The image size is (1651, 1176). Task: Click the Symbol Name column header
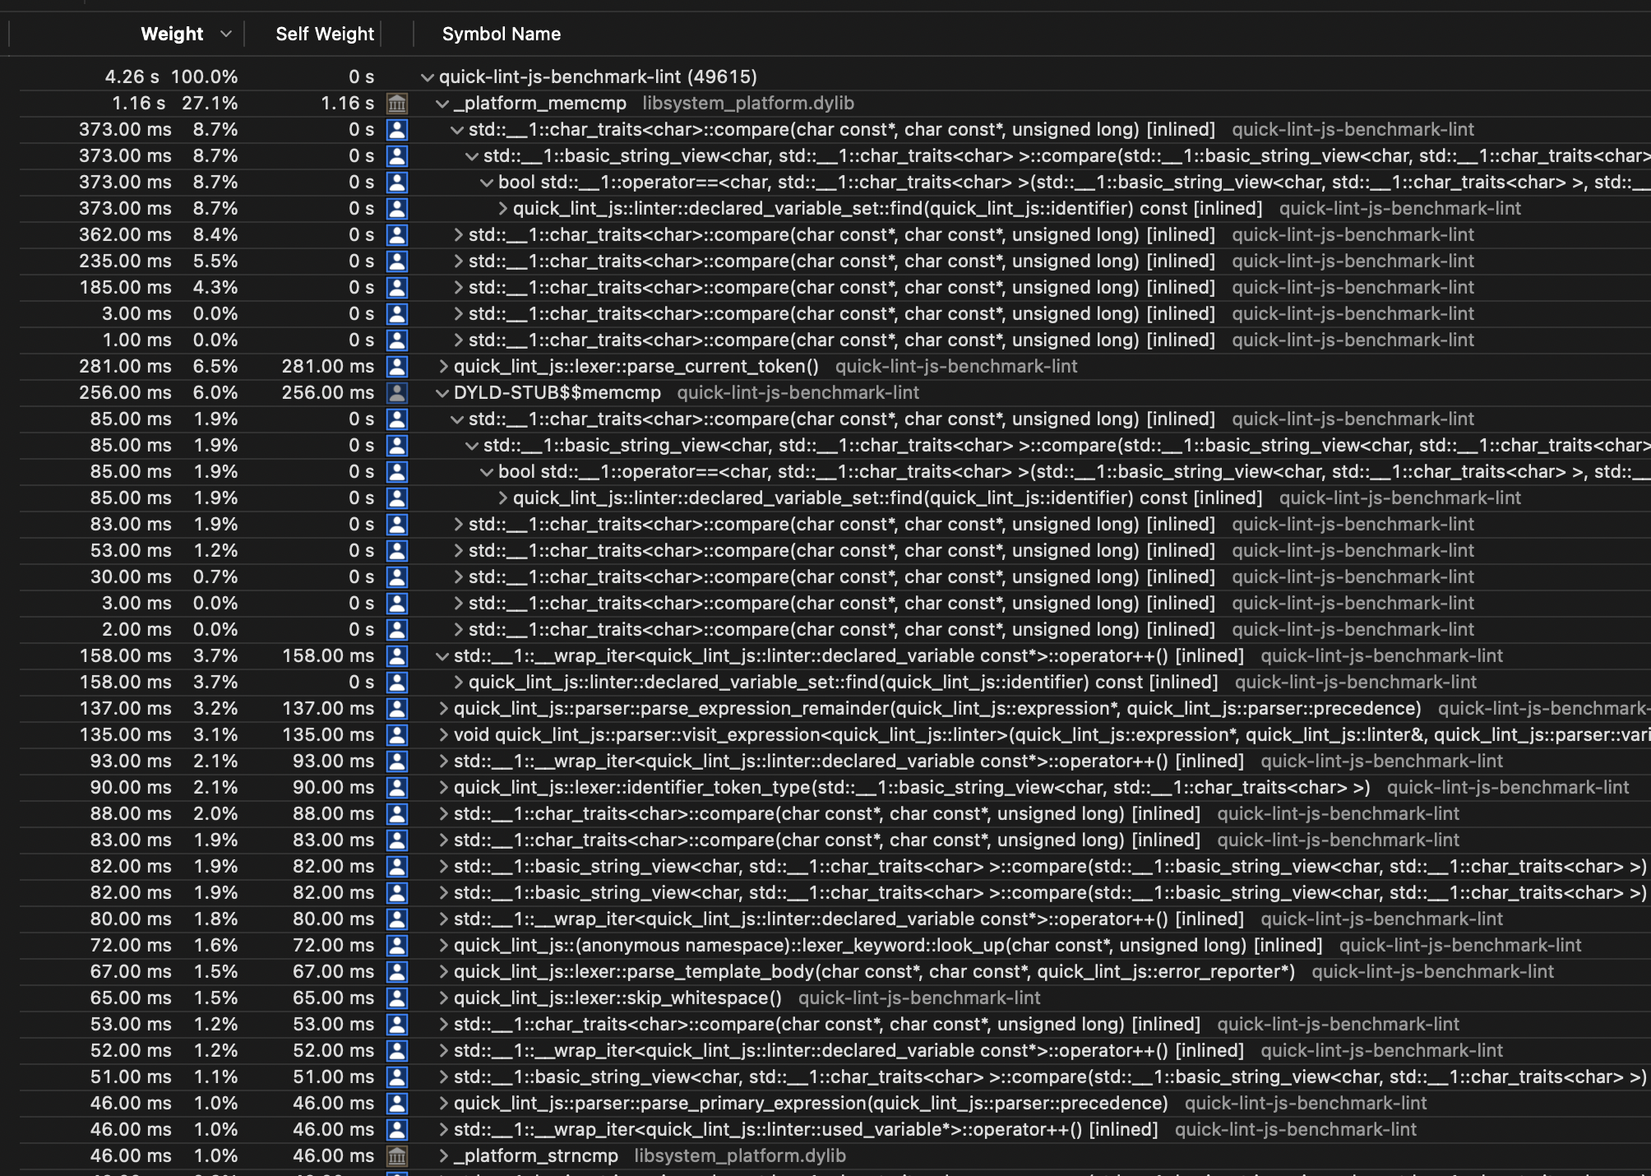[502, 34]
